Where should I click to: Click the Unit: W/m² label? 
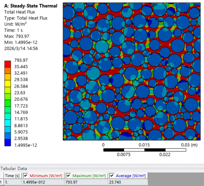(x=15, y=24)
